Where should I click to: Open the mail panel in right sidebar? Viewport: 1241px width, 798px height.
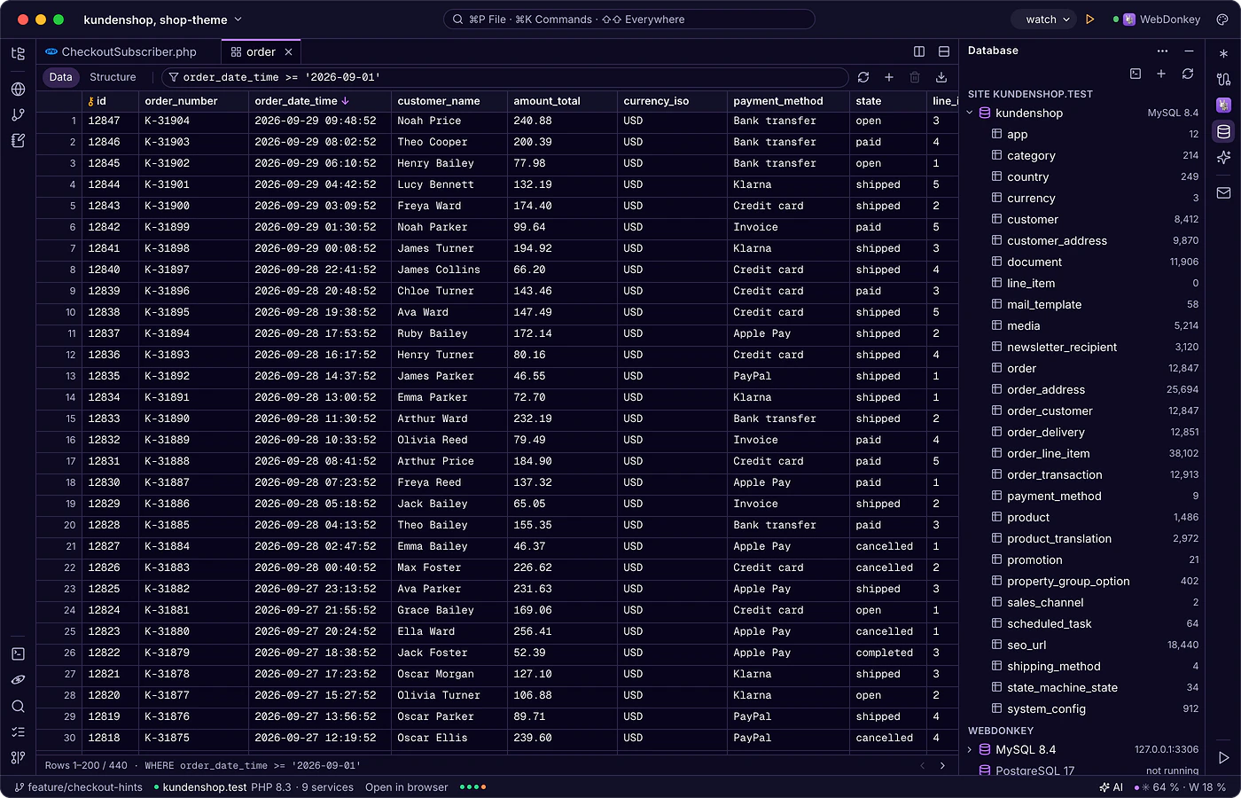(1224, 192)
